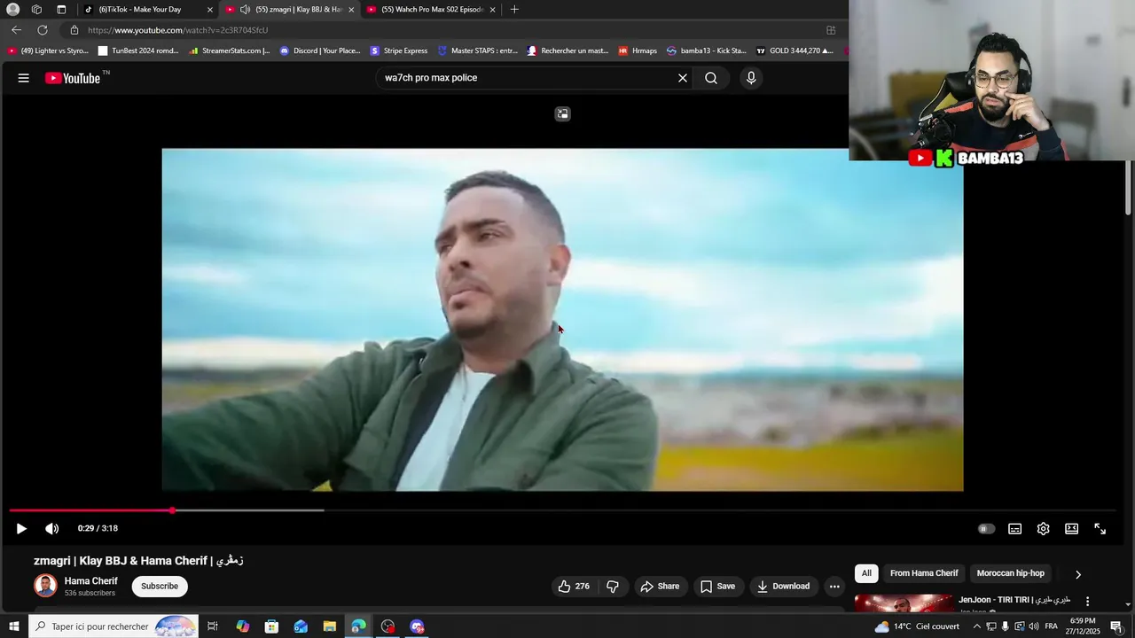Go to YouTube home via logo
The width and height of the screenshot is (1135, 638).
click(73, 78)
